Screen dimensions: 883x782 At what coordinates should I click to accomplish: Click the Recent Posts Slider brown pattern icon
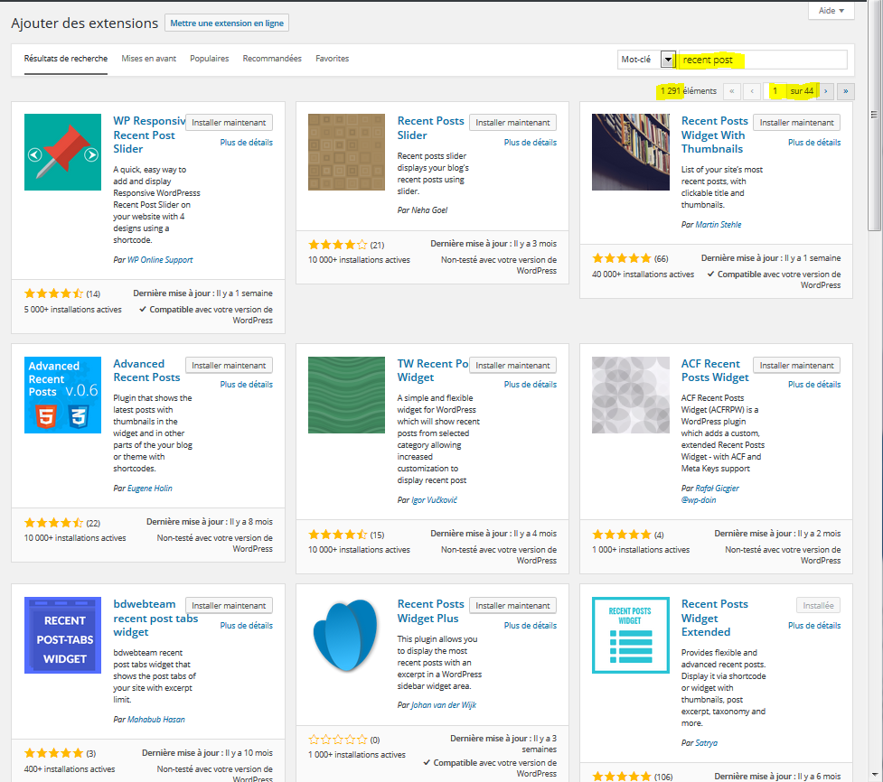[346, 152]
